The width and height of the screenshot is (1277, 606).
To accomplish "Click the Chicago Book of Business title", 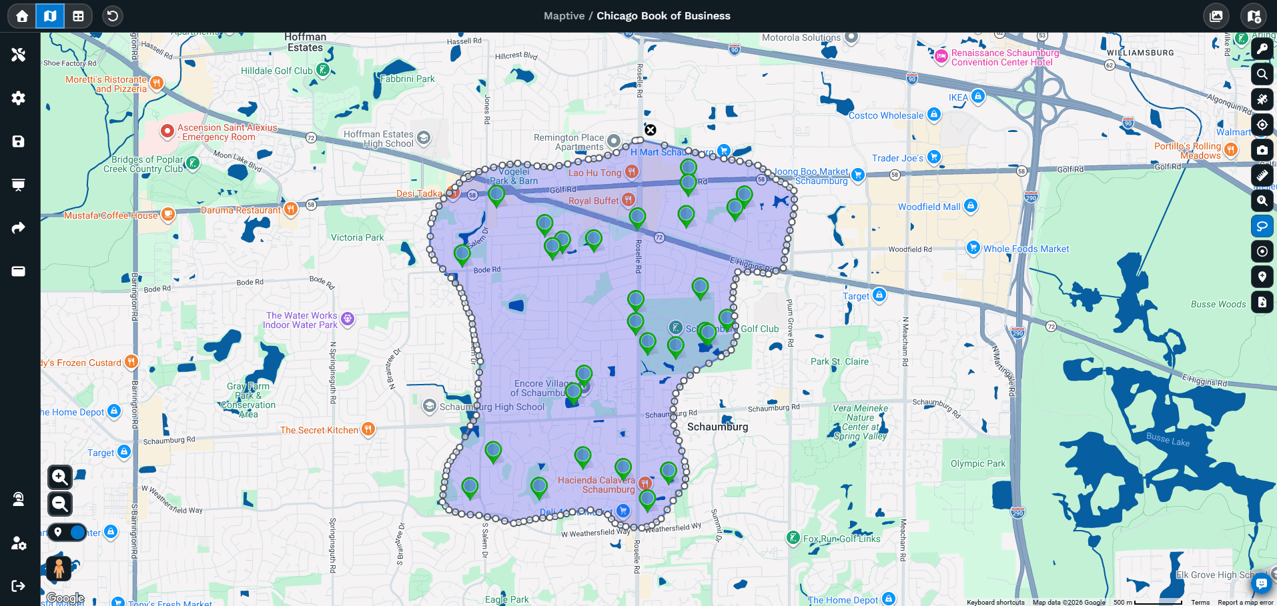I will [x=663, y=16].
